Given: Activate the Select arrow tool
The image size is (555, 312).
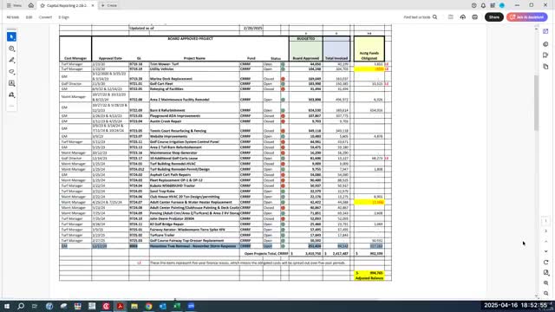Looking at the screenshot, I should [11, 36].
